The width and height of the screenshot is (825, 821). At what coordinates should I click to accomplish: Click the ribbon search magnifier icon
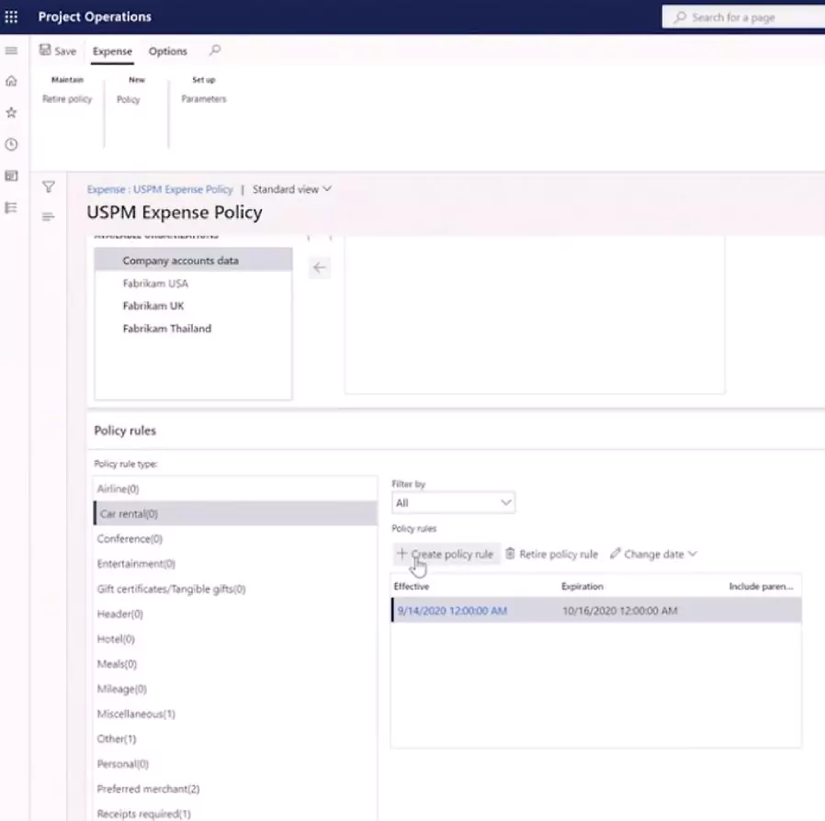click(215, 51)
